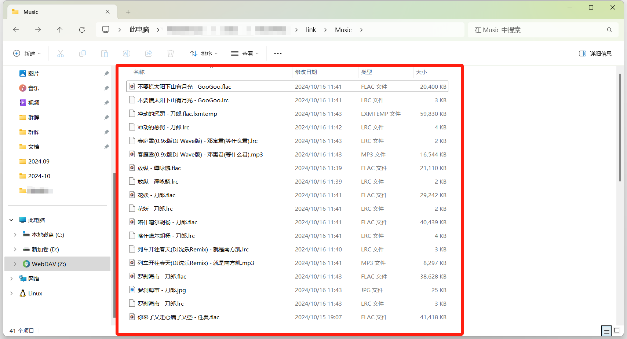Image resolution: width=627 pixels, height=339 pixels.
Task: Sort files by 修改日期 column header
Action: pos(306,72)
